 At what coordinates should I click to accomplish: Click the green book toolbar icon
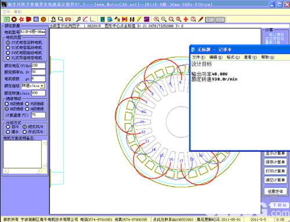point(103,19)
